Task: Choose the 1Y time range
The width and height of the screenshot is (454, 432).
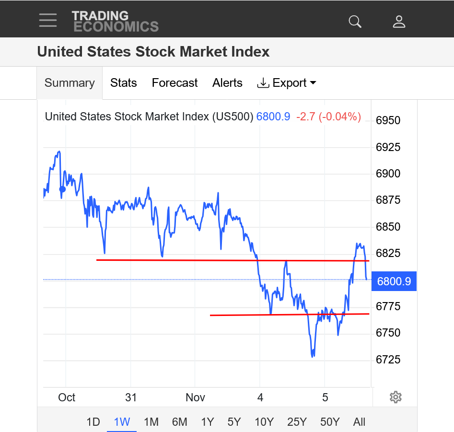Action: [207, 422]
